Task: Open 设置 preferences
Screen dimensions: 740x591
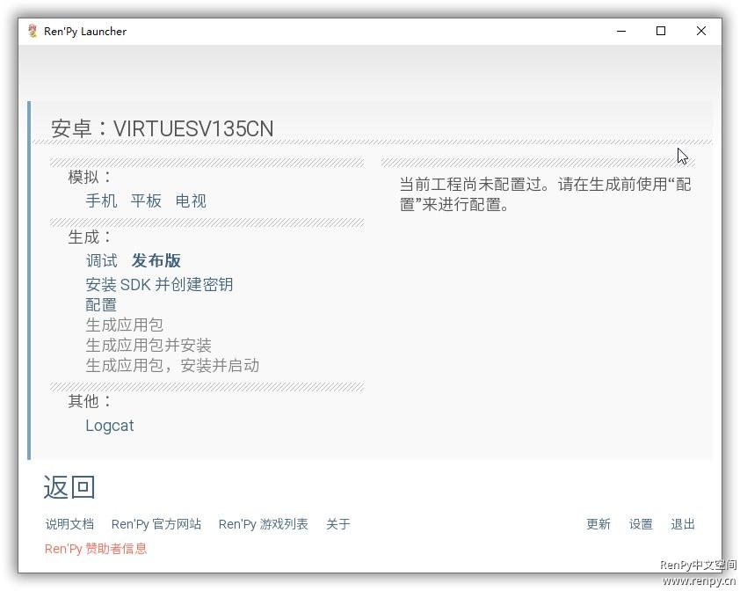Action: coord(641,524)
